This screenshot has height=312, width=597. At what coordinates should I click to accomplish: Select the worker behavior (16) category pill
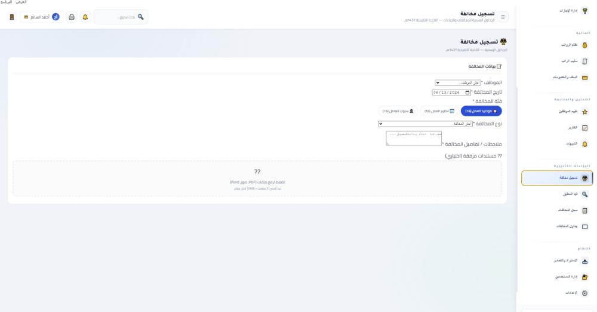tap(398, 111)
